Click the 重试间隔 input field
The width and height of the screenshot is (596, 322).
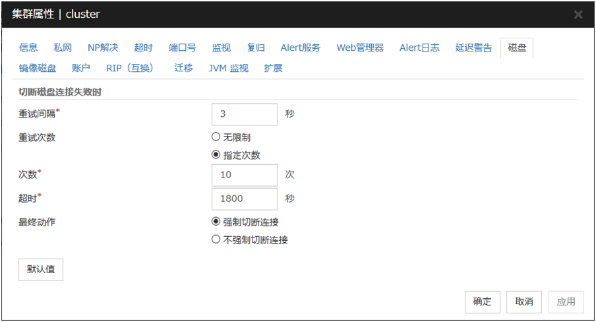coord(244,114)
